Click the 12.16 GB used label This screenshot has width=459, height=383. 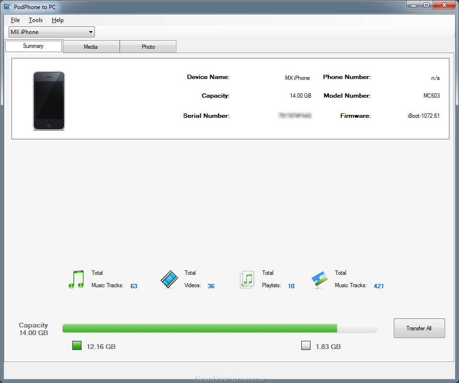(101, 347)
